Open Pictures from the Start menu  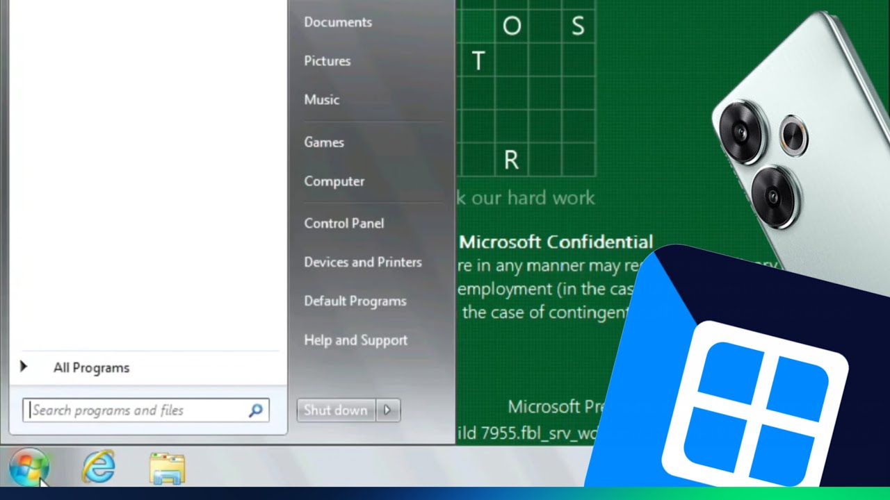tap(327, 61)
